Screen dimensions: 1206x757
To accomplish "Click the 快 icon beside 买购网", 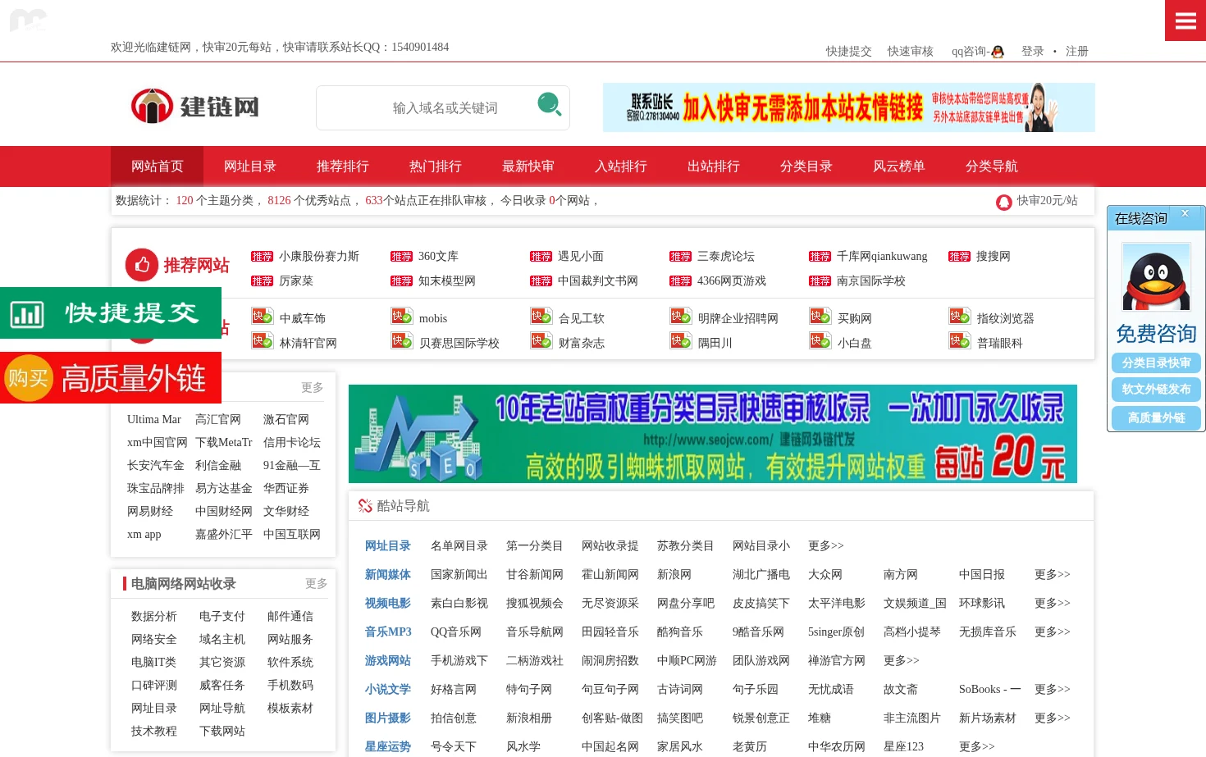I will click(820, 317).
